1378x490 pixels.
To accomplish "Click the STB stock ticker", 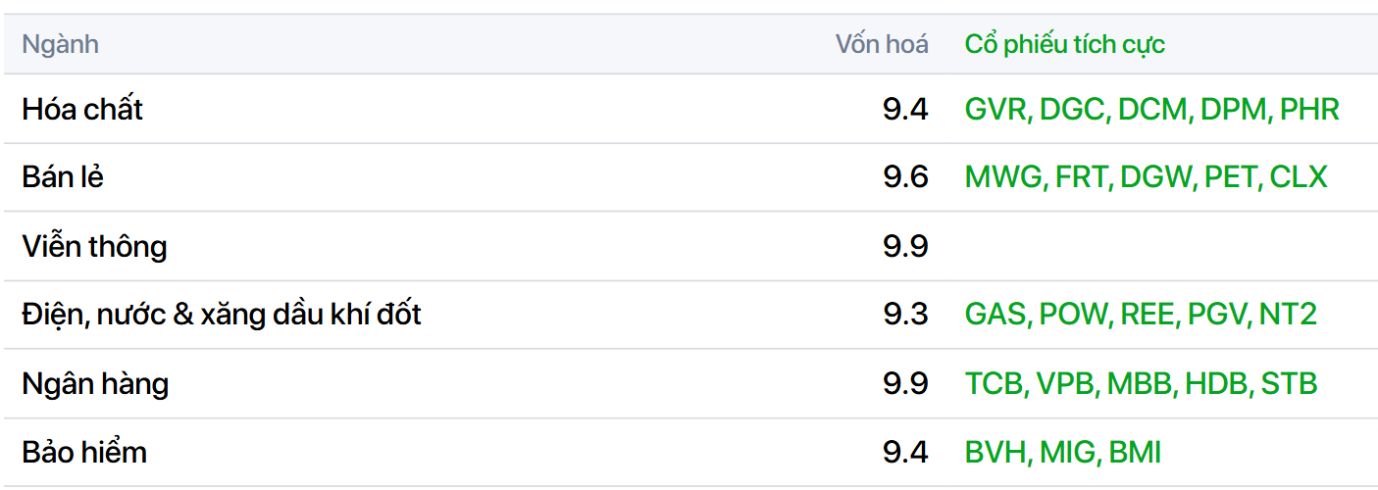I will 1289,383.
